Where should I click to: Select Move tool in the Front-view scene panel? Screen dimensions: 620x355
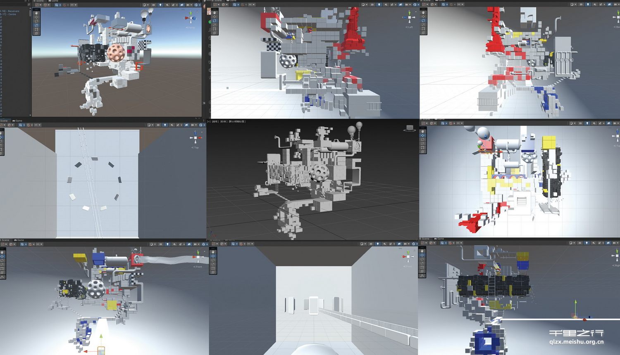(x=3, y=256)
